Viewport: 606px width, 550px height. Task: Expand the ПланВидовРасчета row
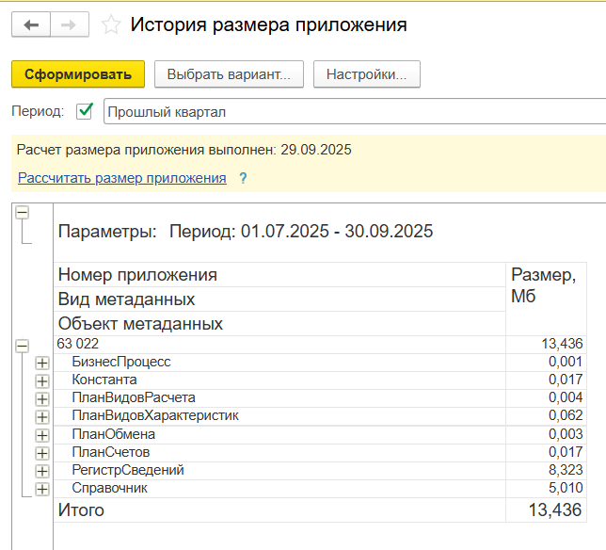(41, 398)
